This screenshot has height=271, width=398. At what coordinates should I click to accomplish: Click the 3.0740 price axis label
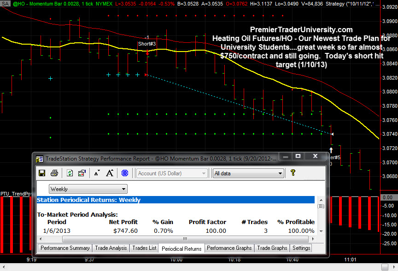[390, 134]
